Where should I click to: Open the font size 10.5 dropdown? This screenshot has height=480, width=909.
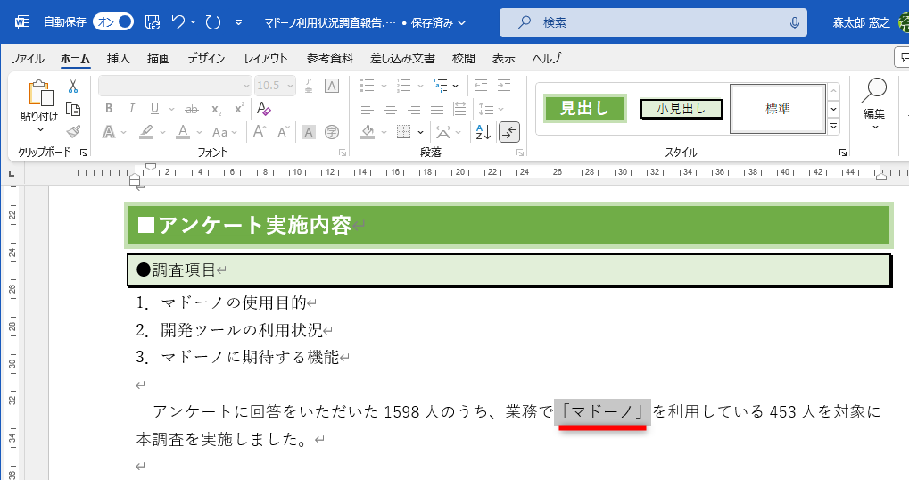point(290,86)
